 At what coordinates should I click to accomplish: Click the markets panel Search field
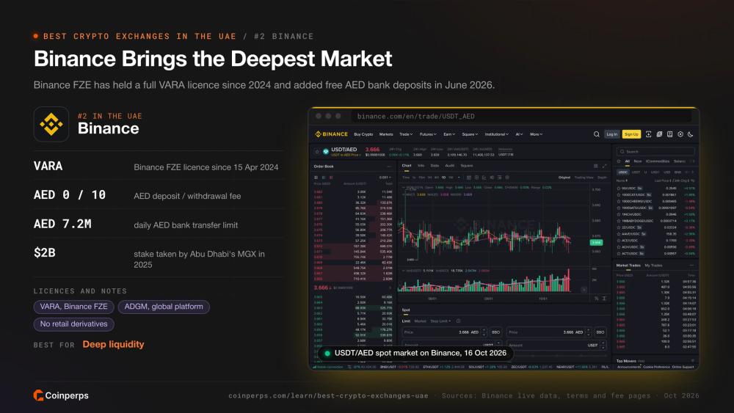point(655,152)
